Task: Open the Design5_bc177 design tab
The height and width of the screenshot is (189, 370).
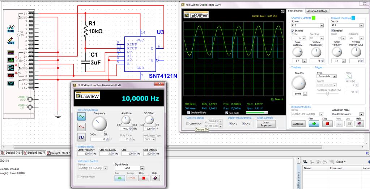Action: [x=34, y=153]
